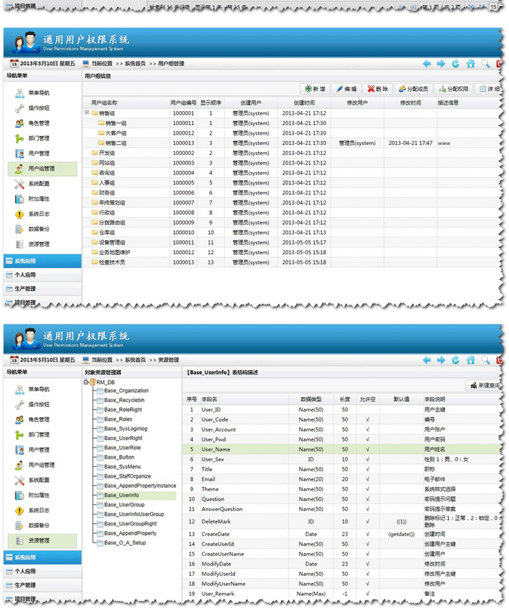The width and height of the screenshot is (509, 614).
Task: Click the 分配权限 button
Action: [454, 89]
